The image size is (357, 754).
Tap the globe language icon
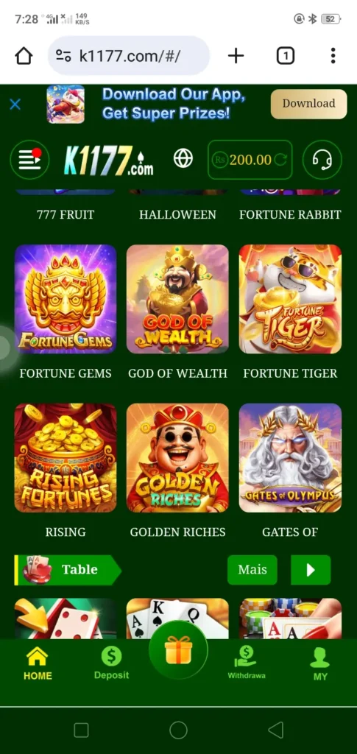[183, 158]
